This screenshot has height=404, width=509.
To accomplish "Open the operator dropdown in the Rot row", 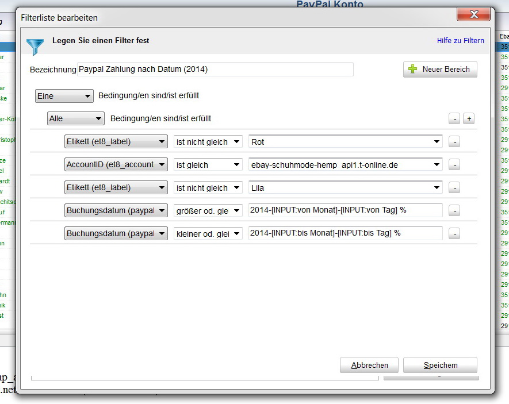I will pyautogui.click(x=208, y=142).
